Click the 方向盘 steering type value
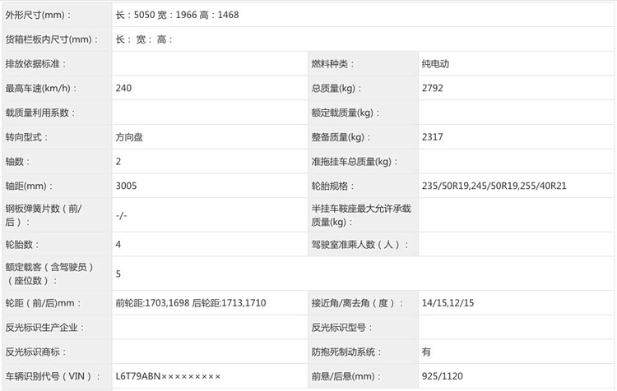 point(131,137)
